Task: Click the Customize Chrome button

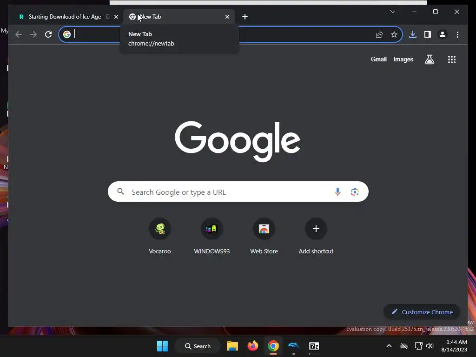Action: point(422,312)
